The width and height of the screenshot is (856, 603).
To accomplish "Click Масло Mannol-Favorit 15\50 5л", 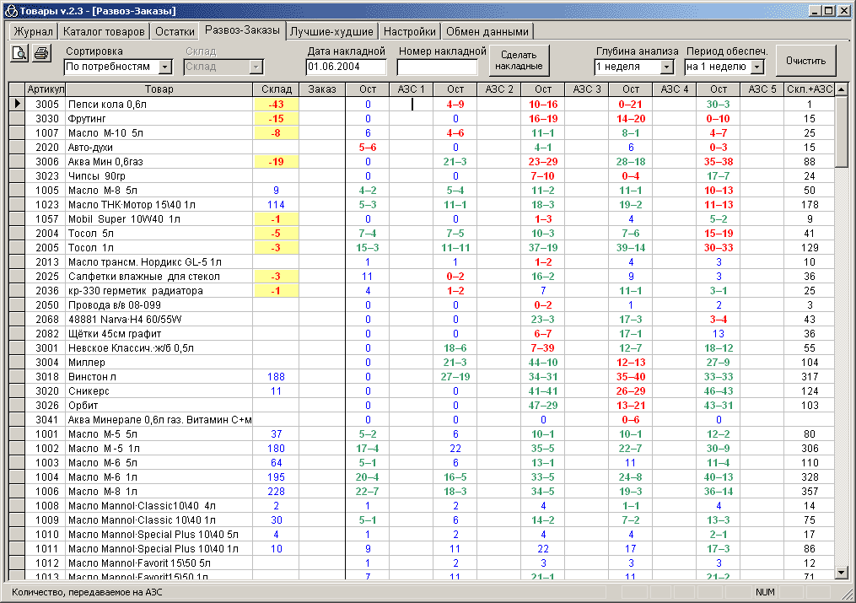I will coord(139,563).
